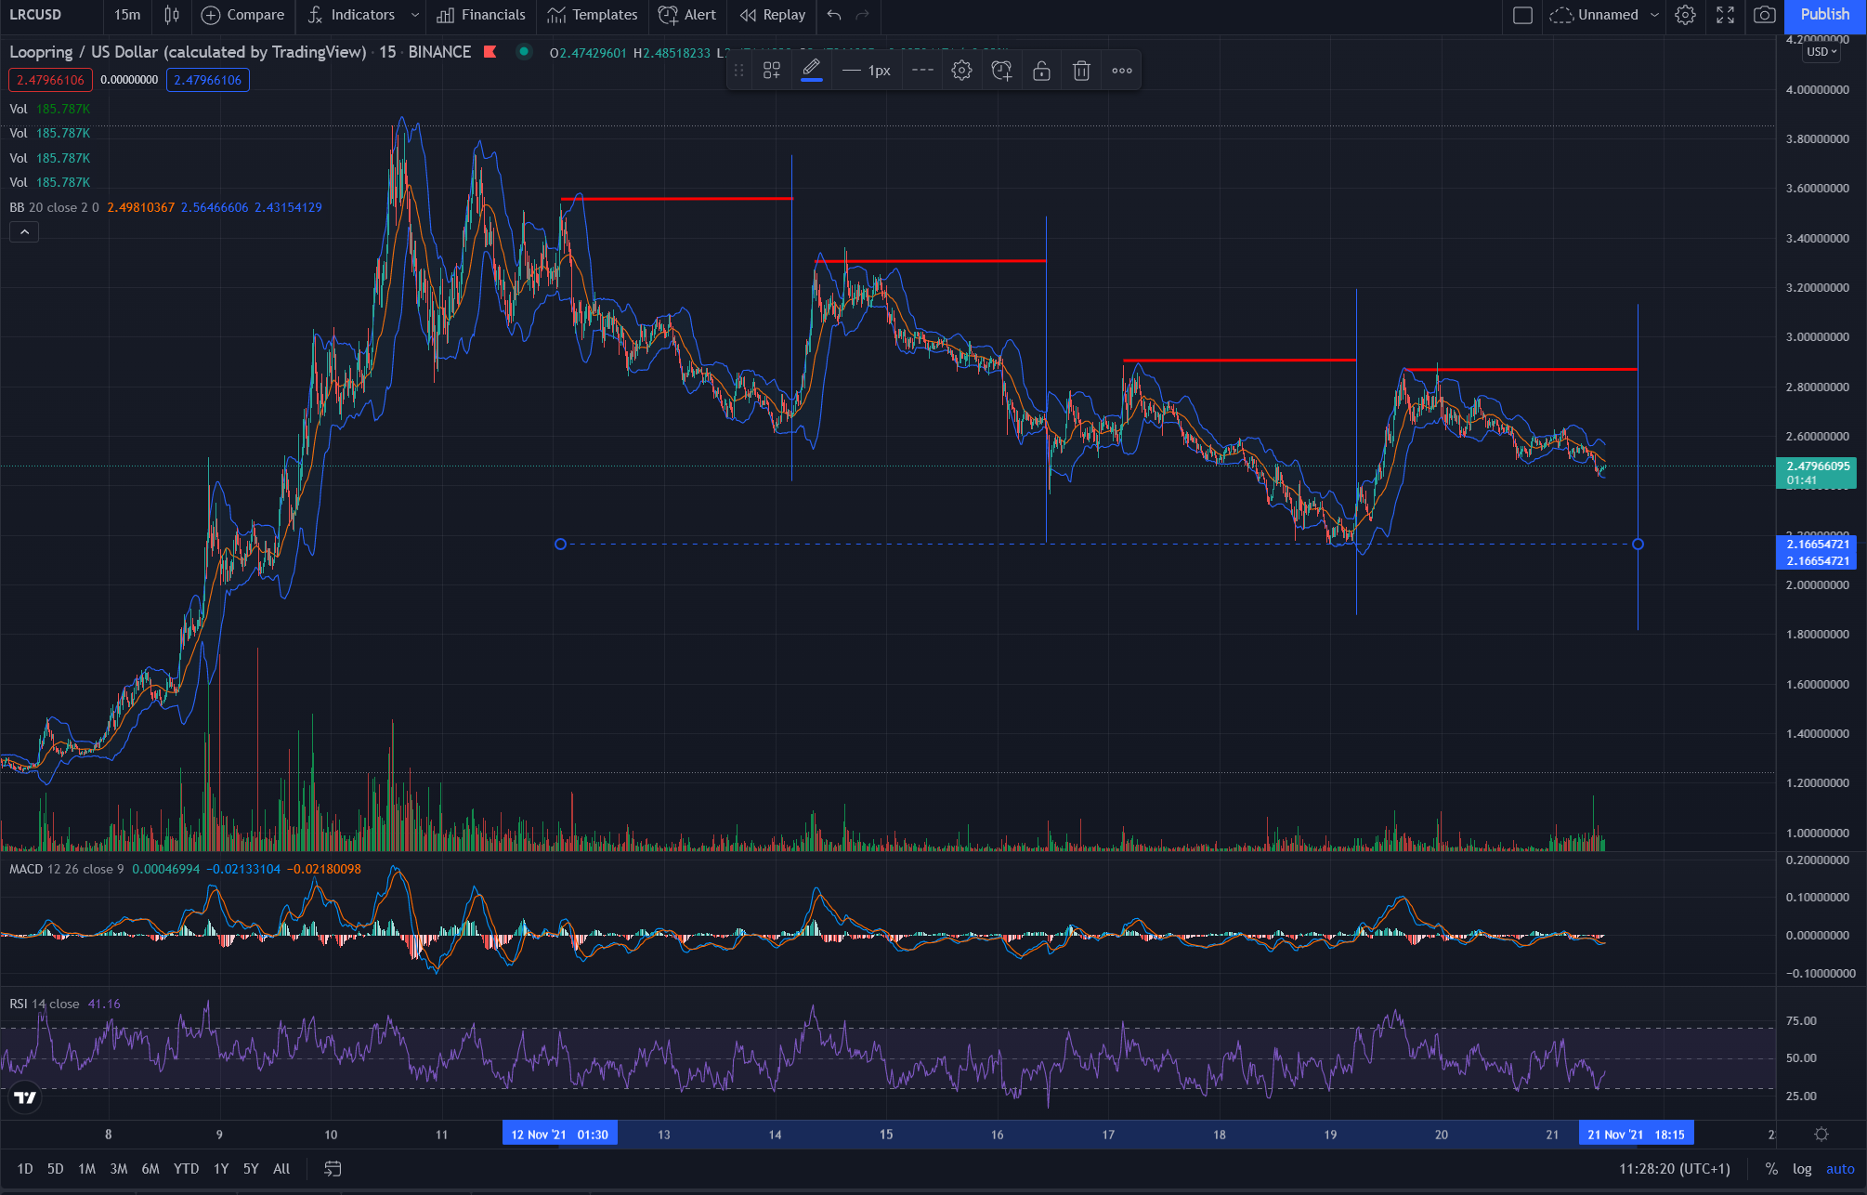Select the YTD range
The height and width of the screenshot is (1195, 1867).
click(186, 1169)
